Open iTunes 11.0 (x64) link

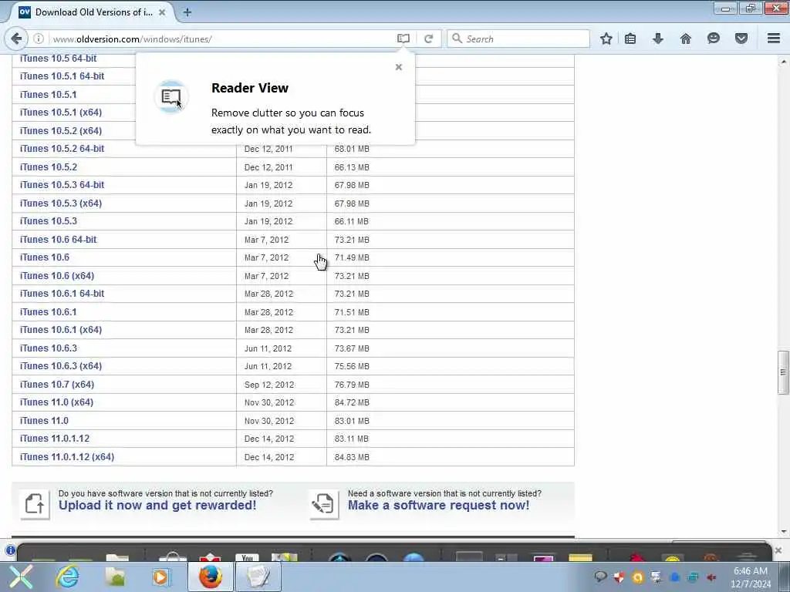[x=56, y=402]
